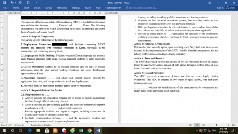The width and height of the screenshot is (238, 134).
Task: Go to the View tab
Action: 98,8
